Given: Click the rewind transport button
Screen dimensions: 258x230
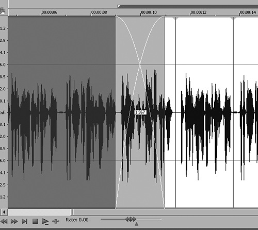Looking at the screenshot, I should coord(4,221).
